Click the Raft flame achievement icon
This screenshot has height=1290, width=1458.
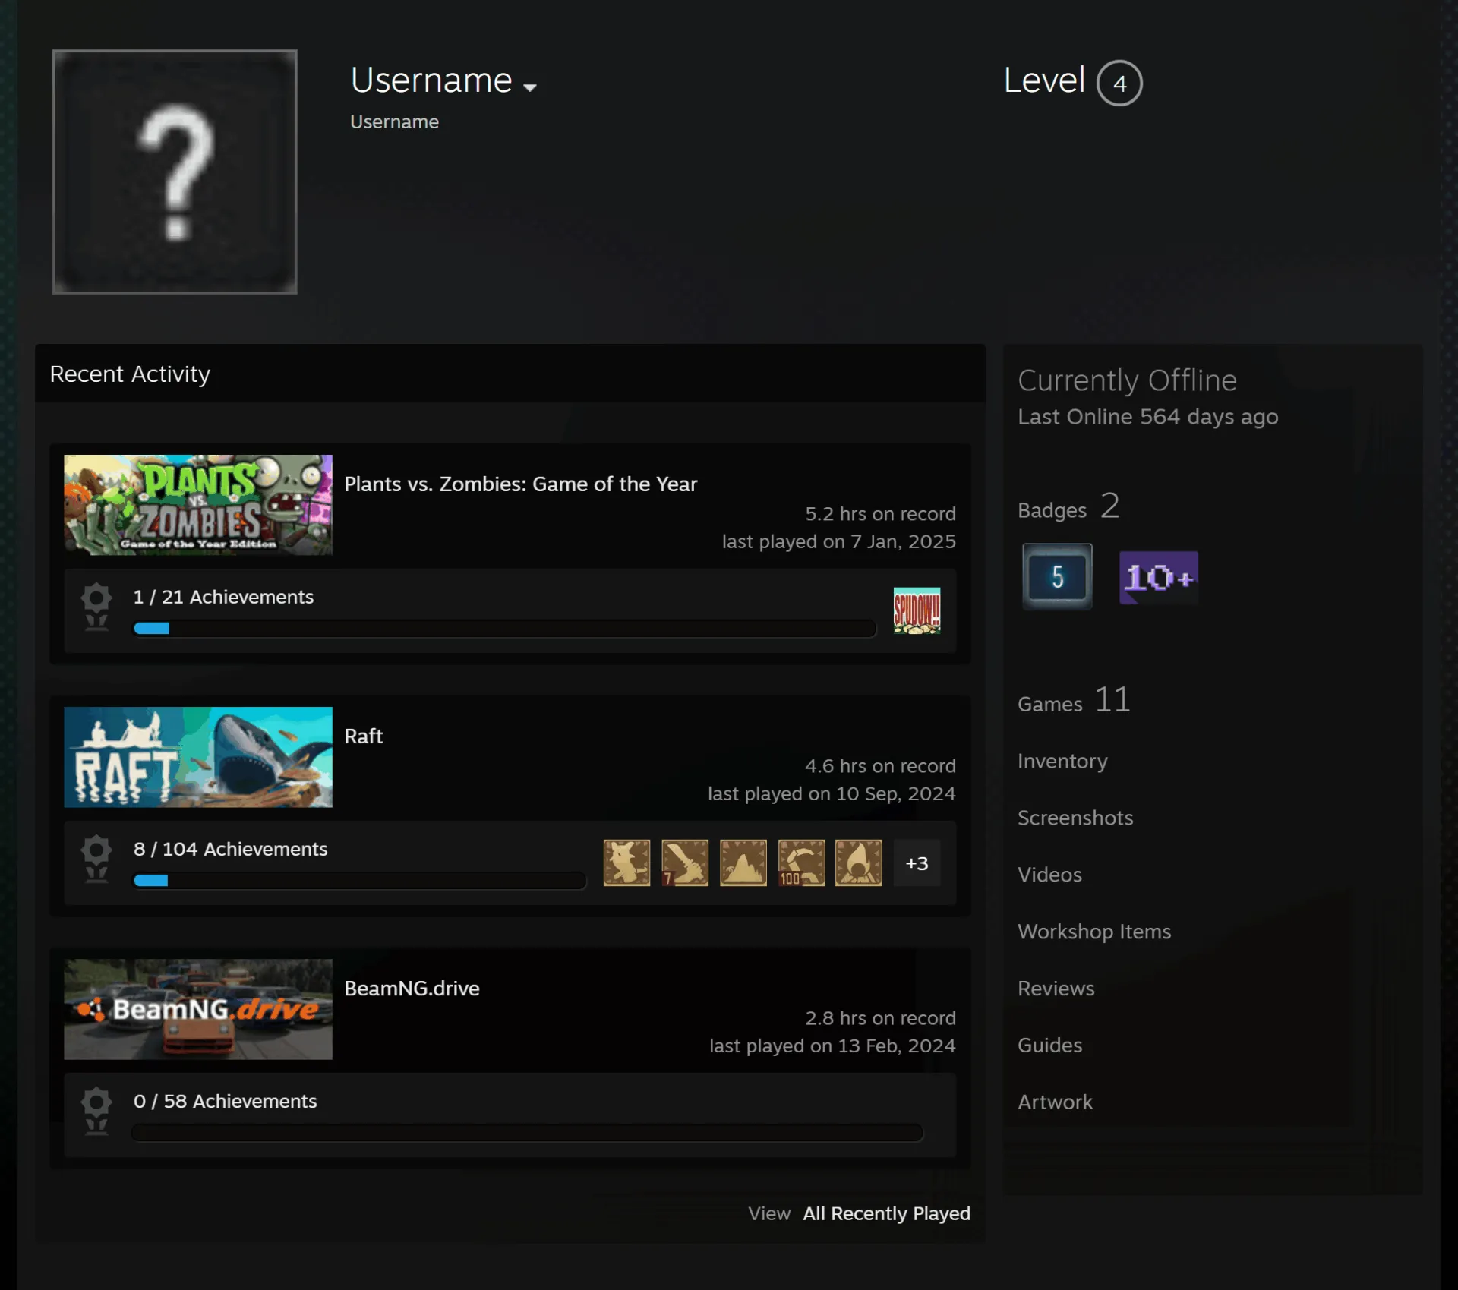859,863
